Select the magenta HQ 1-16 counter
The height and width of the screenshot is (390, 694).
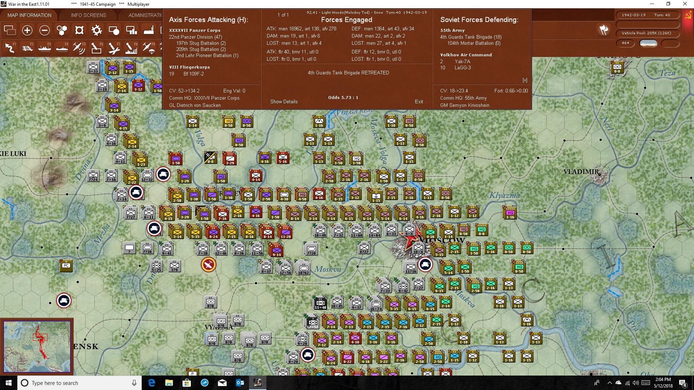[510, 213]
